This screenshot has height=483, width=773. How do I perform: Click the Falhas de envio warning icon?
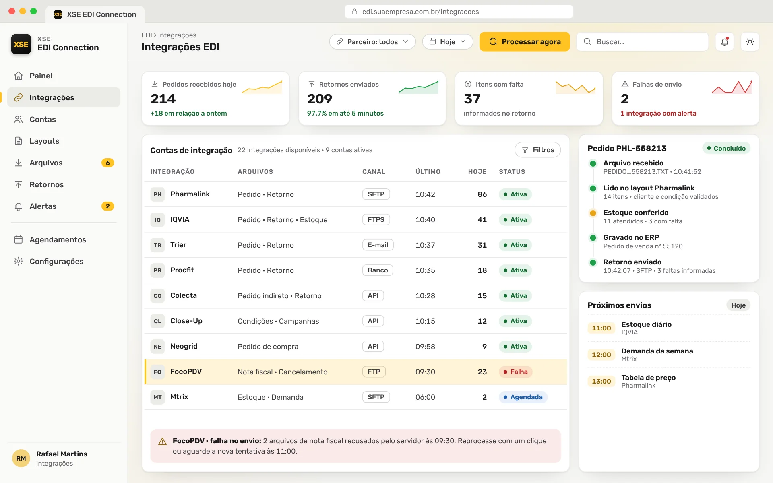tap(625, 84)
